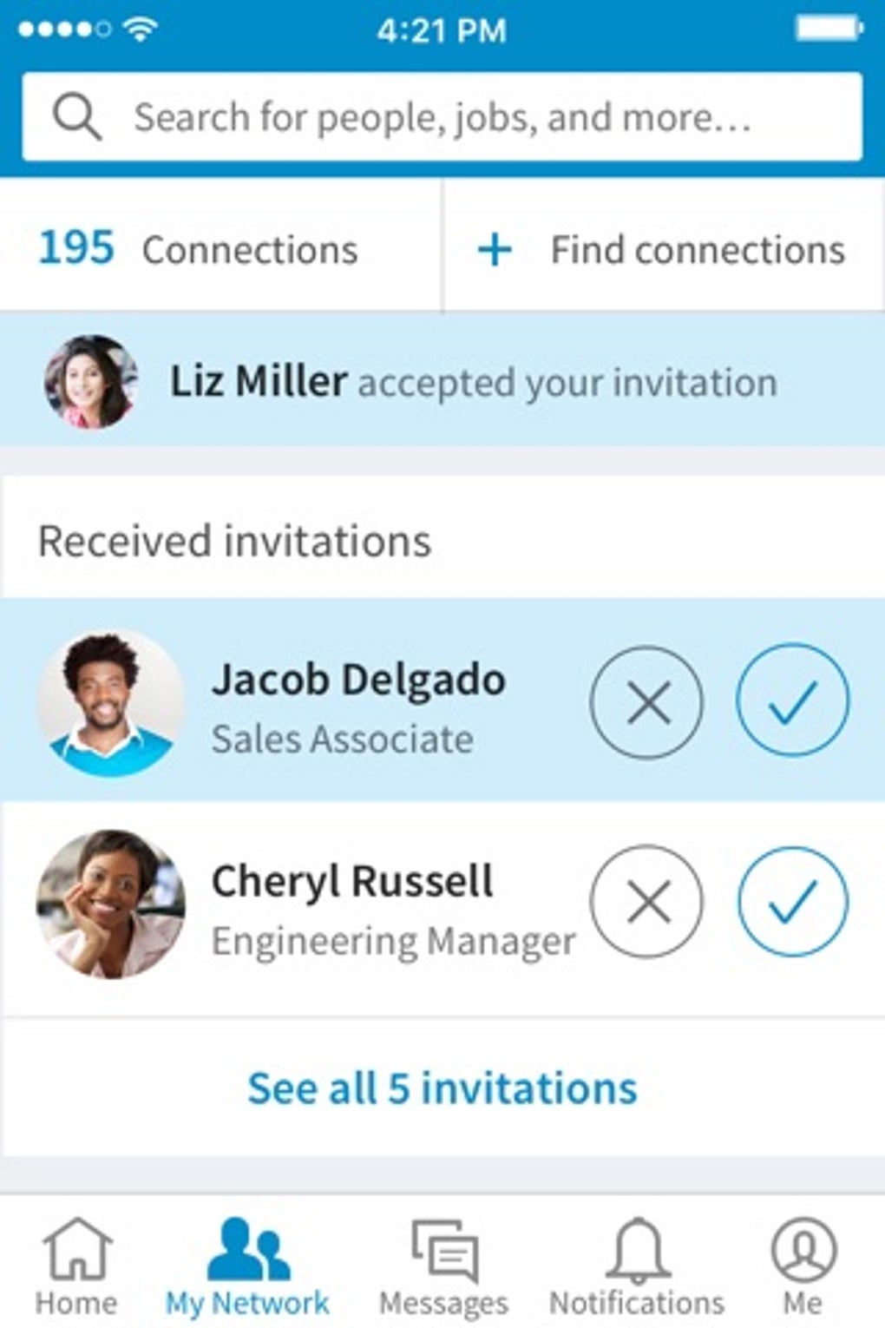Ignore Cheryl Russell's invitation using X

click(646, 902)
